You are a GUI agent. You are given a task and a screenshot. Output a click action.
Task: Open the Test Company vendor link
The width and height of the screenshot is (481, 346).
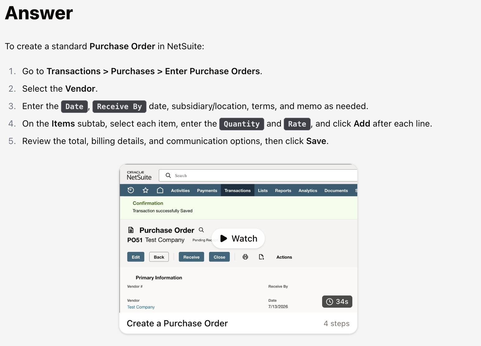coord(141,307)
